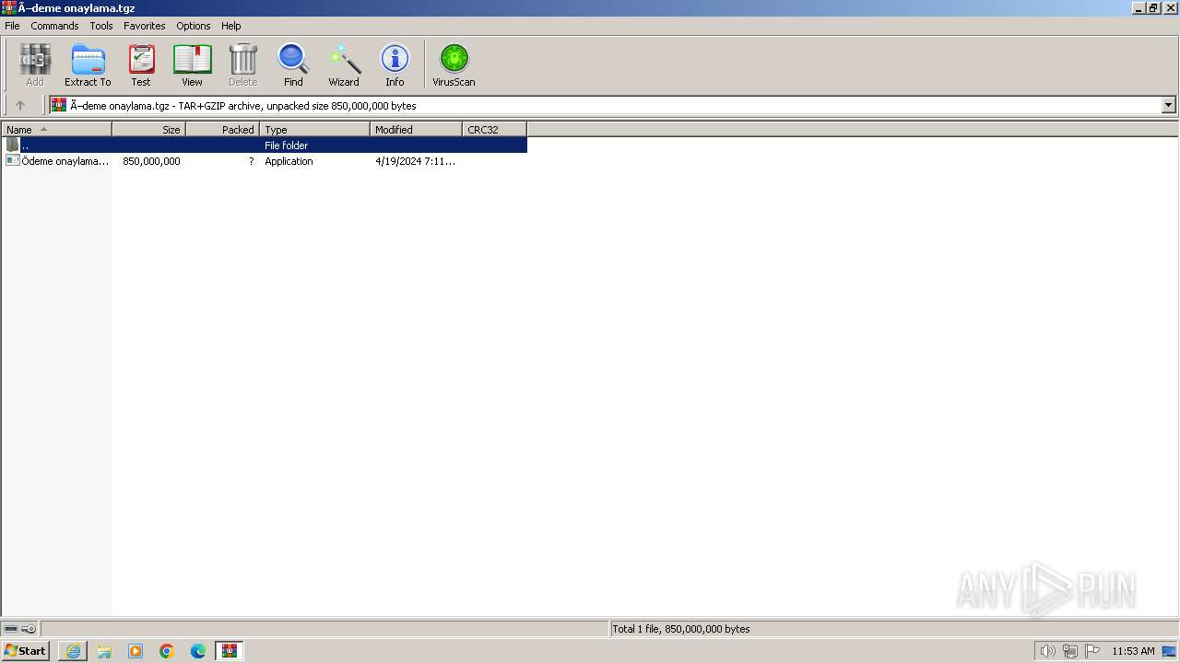Open the Options menu

click(194, 26)
